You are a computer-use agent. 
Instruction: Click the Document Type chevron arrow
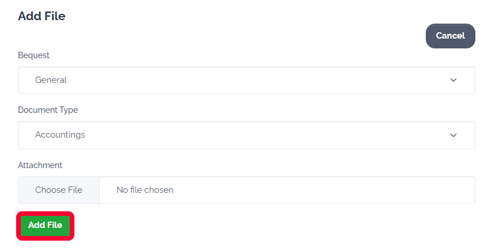(x=453, y=135)
